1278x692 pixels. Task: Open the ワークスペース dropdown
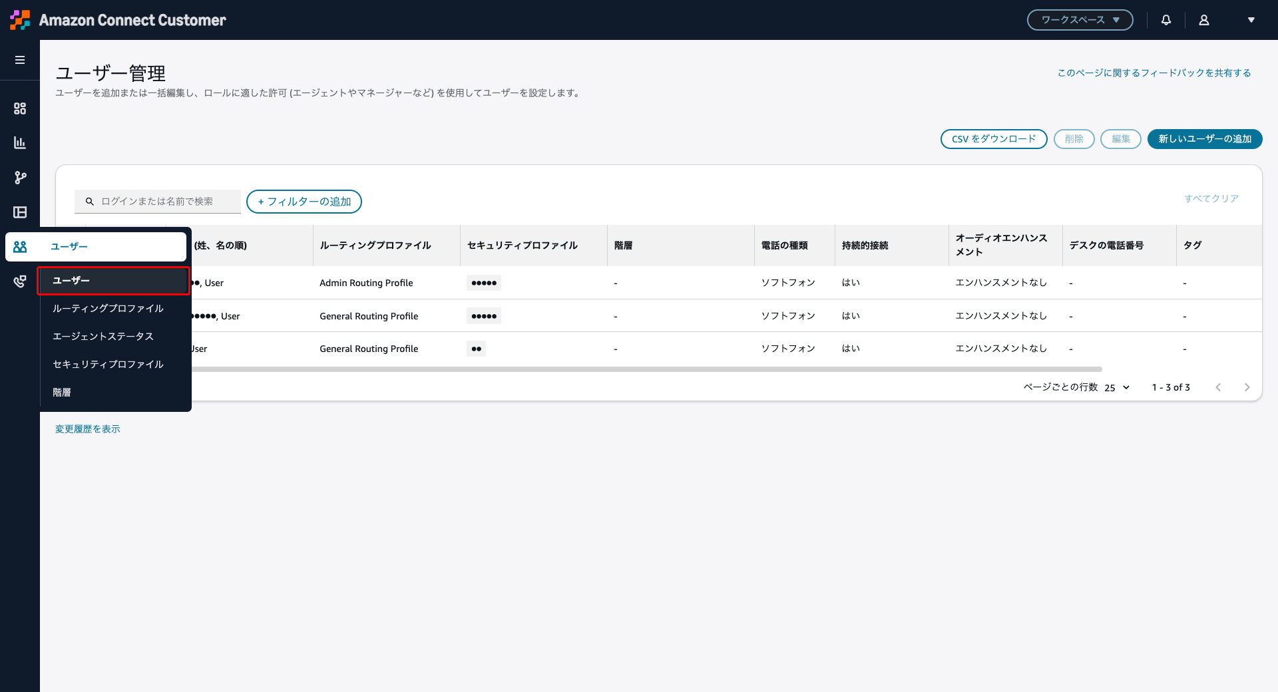(x=1080, y=20)
